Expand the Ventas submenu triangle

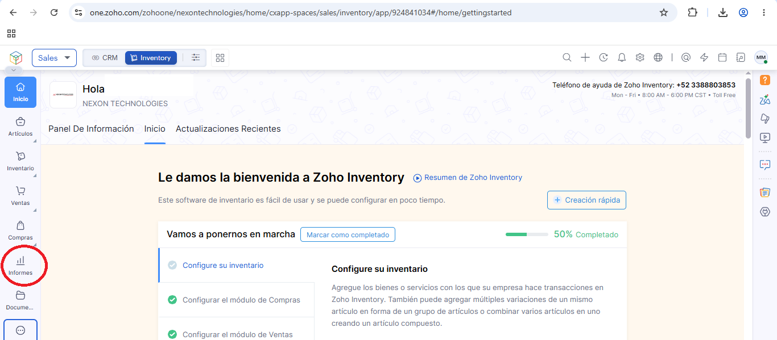pos(35,211)
